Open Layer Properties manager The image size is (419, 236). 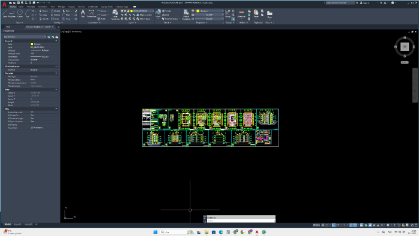[115, 14]
